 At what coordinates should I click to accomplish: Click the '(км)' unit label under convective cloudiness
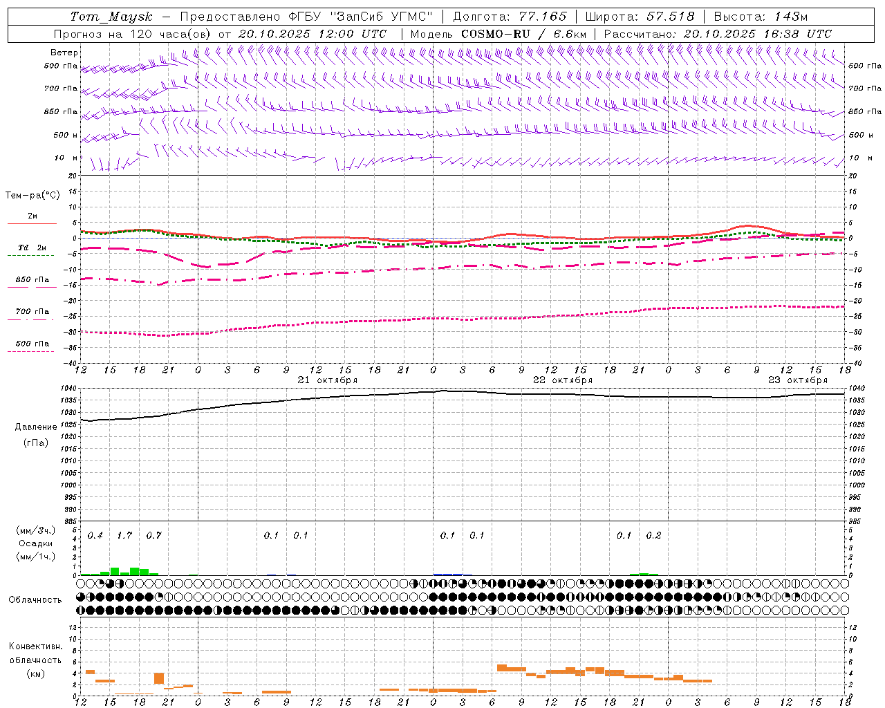pos(35,673)
